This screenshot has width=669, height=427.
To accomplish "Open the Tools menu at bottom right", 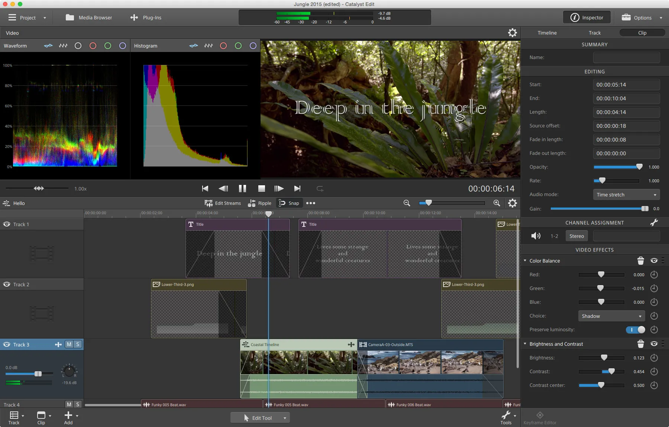I will [x=507, y=418].
